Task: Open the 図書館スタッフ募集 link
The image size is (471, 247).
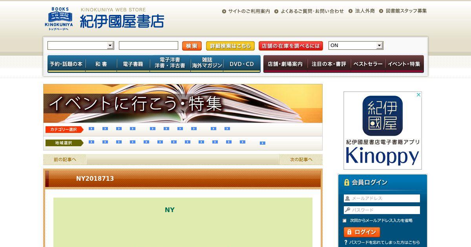Action: tap(403, 11)
